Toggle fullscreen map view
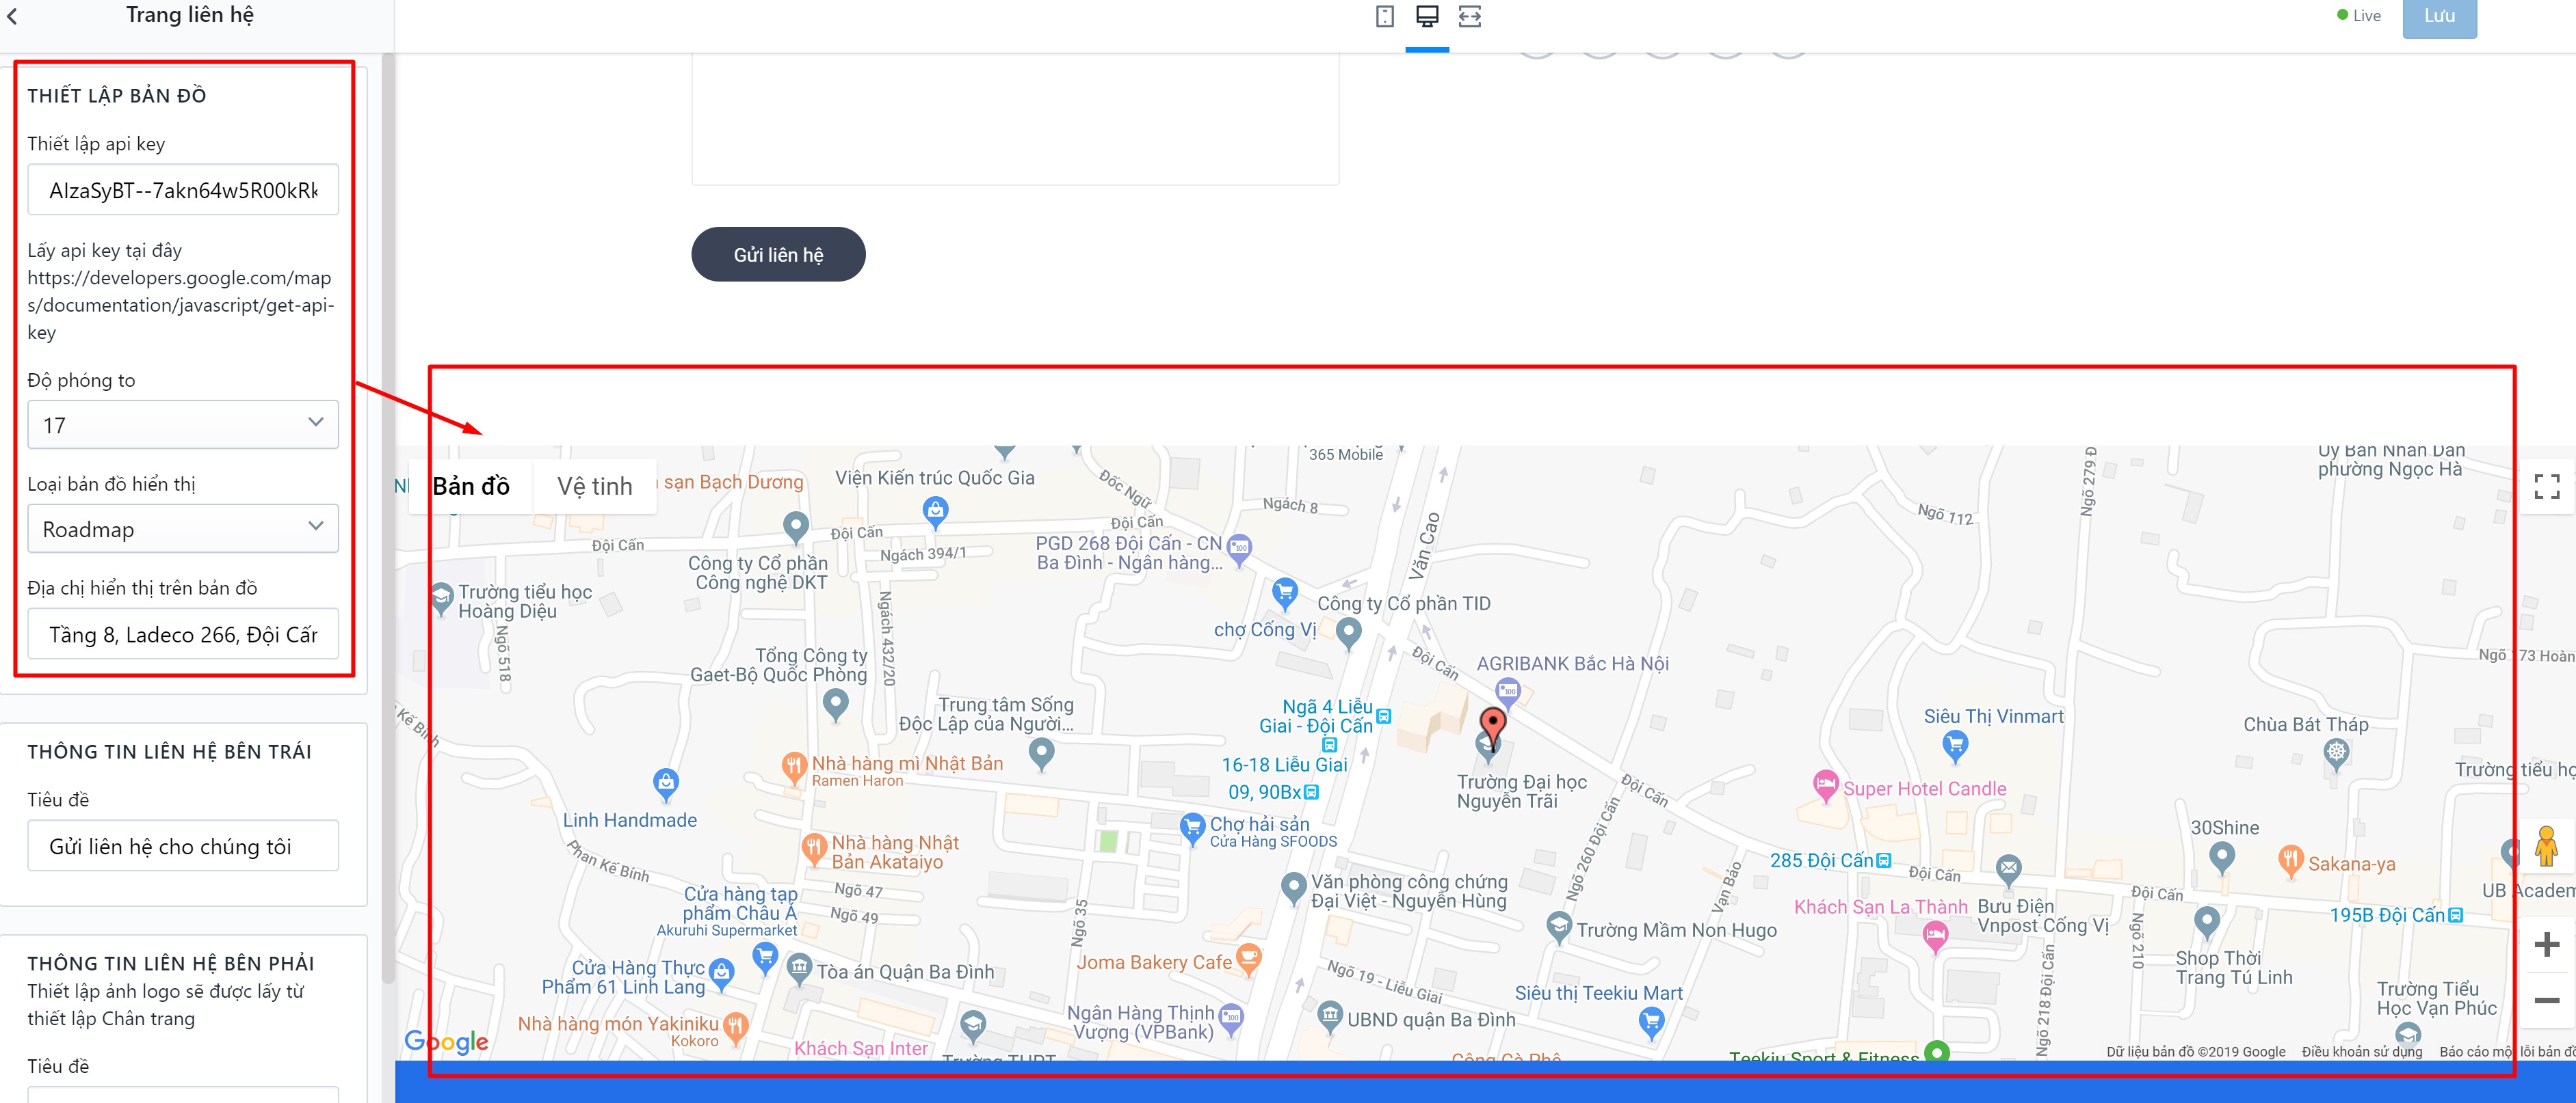 pyautogui.click(x=2547, y=487)
